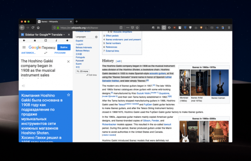Viewport: 251px width, 161px height.
Task: Open page actions three-dots menu
Action: (x=128, y=28)
